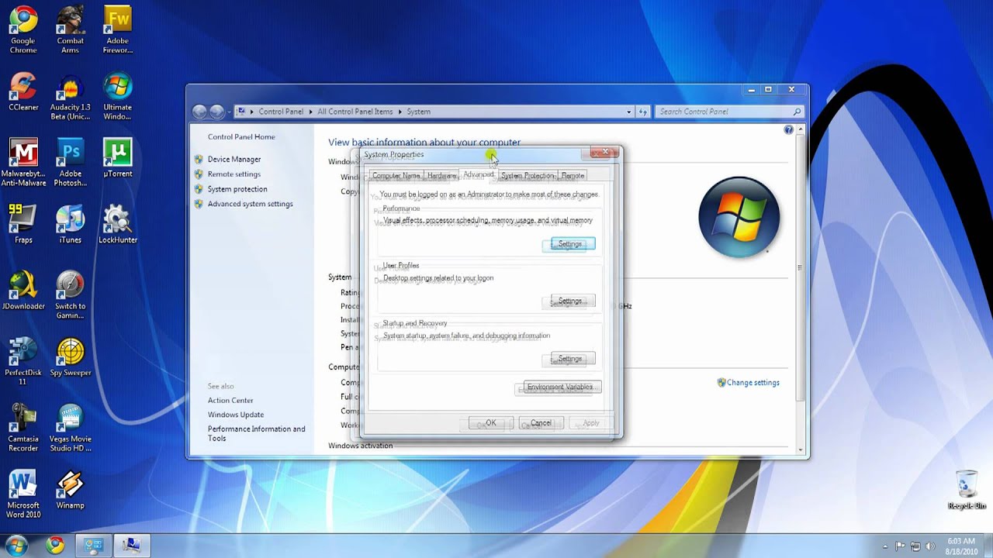Open Chrome from the taskbar

click(55, 546)
